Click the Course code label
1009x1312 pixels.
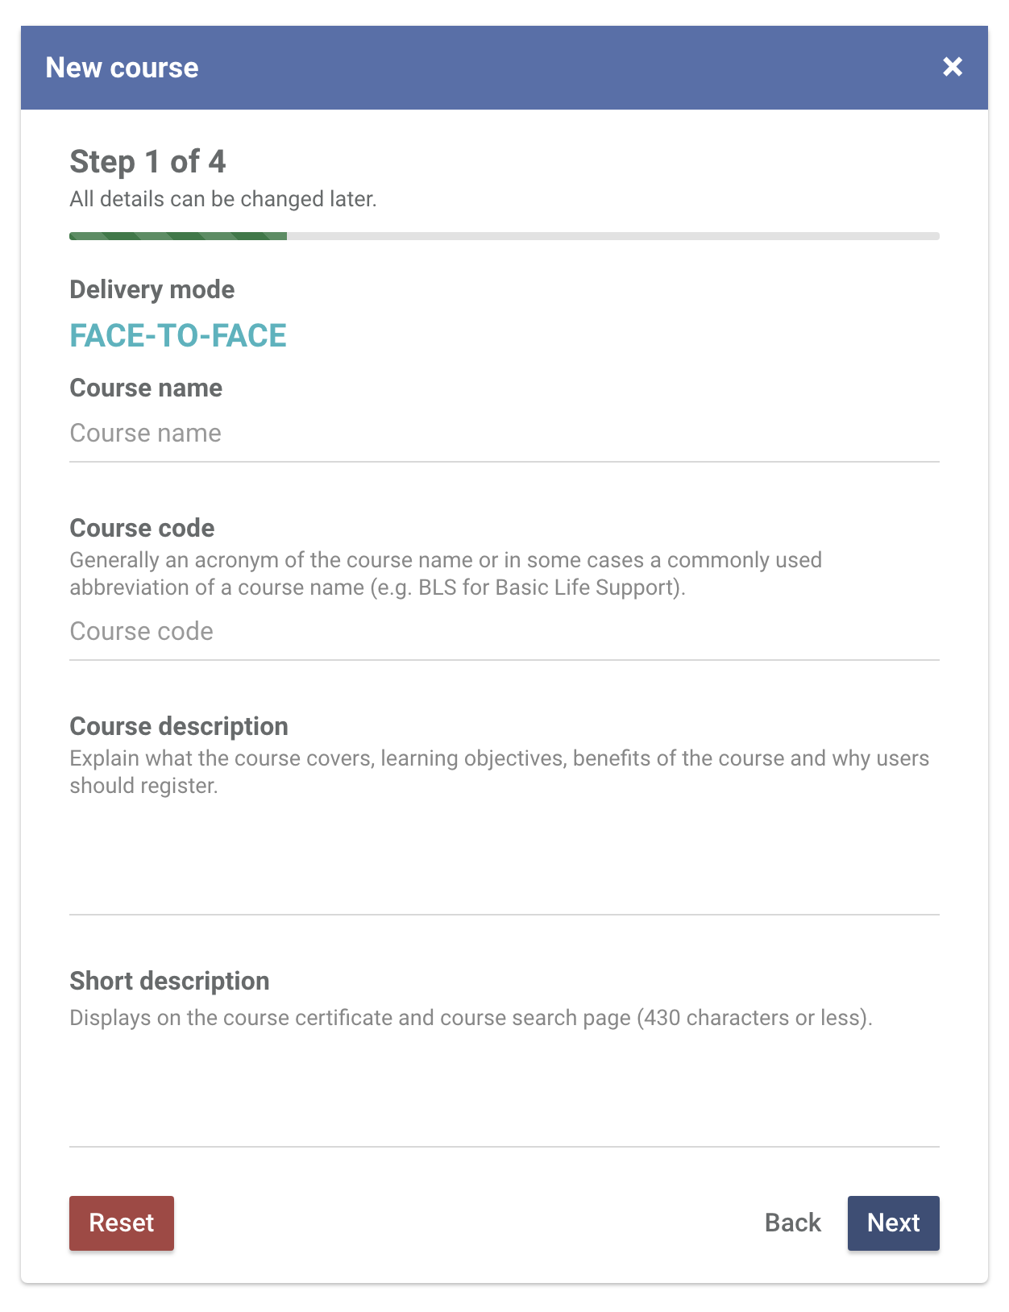(x=142, y=528)
